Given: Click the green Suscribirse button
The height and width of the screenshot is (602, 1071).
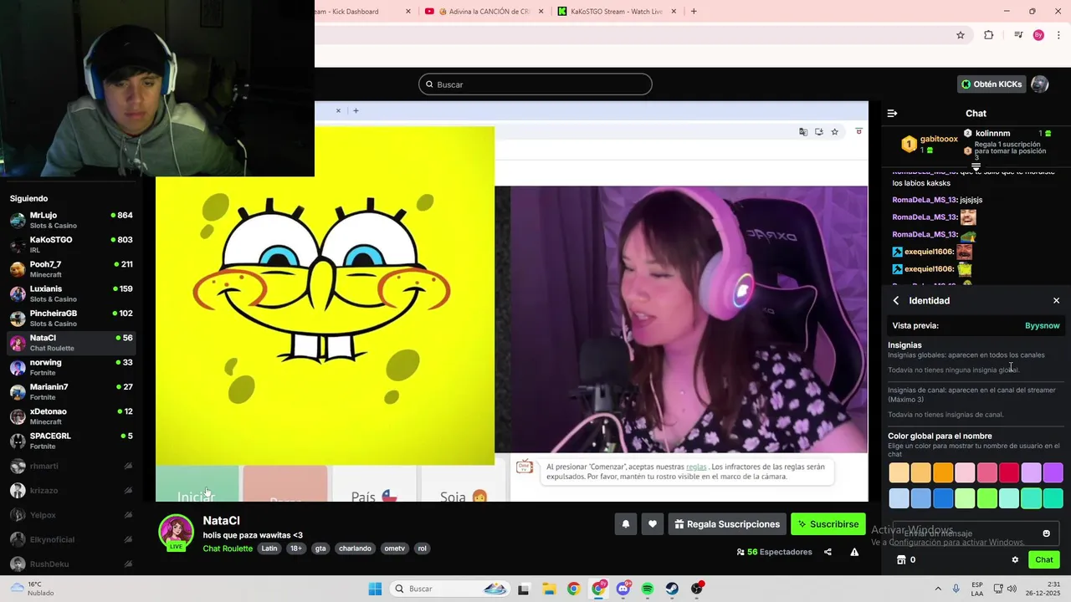Looking at the screenshot, I should pos(828,524).
